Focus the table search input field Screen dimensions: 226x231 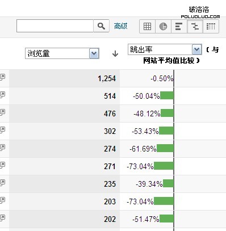tap(55, 26)
